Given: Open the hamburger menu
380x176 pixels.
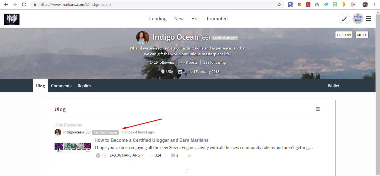Looking at the screenshot, I should point(369,19).
